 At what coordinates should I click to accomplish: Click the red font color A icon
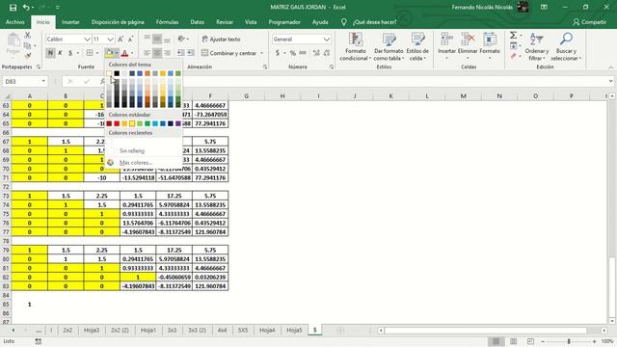(124, 53)
